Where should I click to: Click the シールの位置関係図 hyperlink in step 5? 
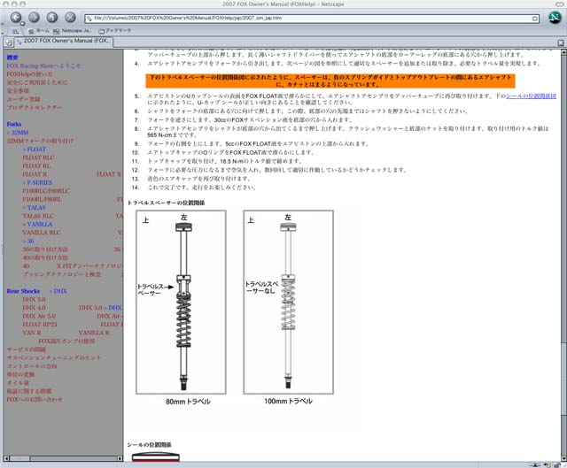(531, 96)
